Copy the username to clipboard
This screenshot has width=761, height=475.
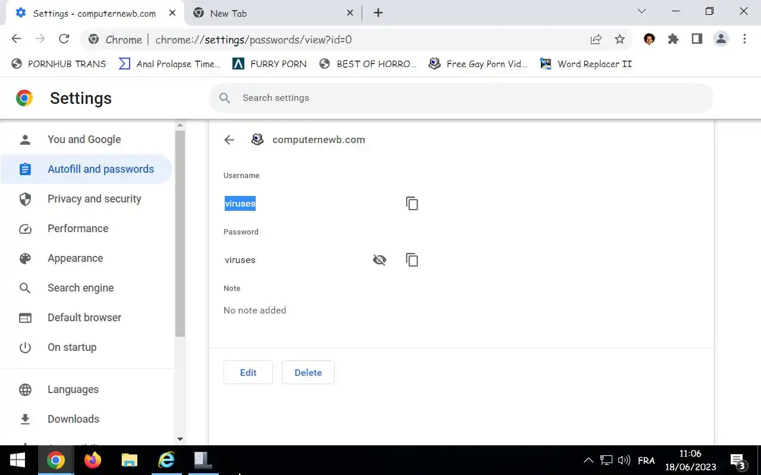click(412, 204)
